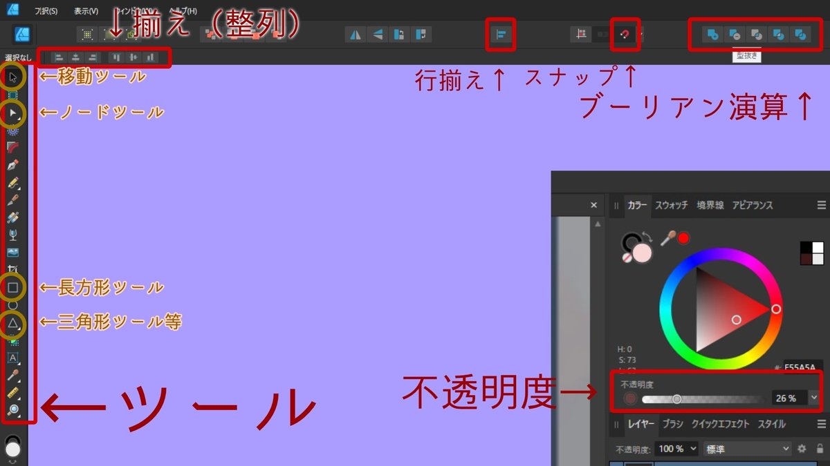830x466 pixels.
Task: Select the red Corner tool
Action: tap(12, 146)
